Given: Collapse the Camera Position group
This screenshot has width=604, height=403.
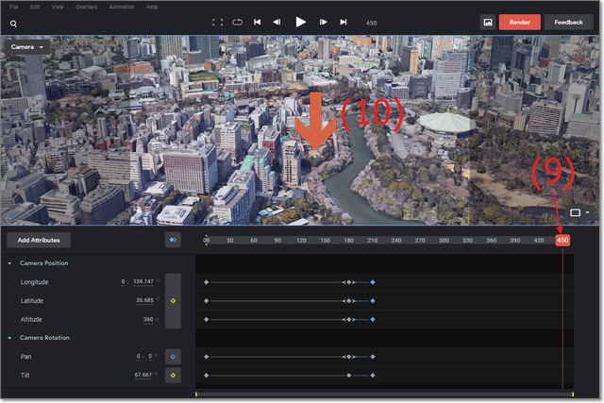Looking at the screenshot, I should pos(9,263).
